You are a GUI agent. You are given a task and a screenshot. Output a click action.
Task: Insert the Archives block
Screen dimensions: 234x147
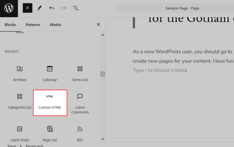tap(20, 74)
